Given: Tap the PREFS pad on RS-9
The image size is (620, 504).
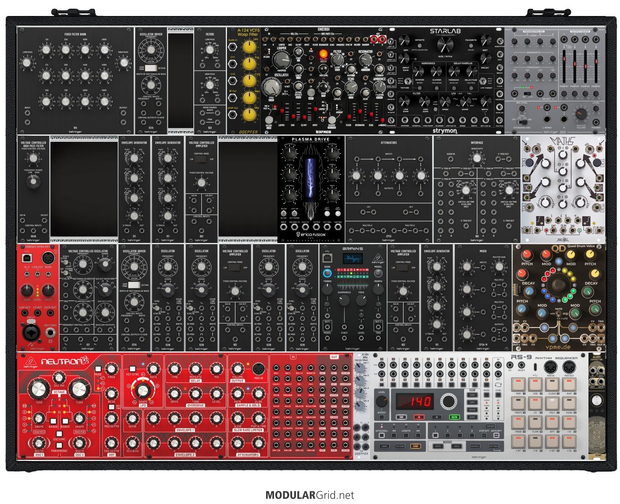Looking at the screenshot, I should pyautogui.click(x=518, y=404).
